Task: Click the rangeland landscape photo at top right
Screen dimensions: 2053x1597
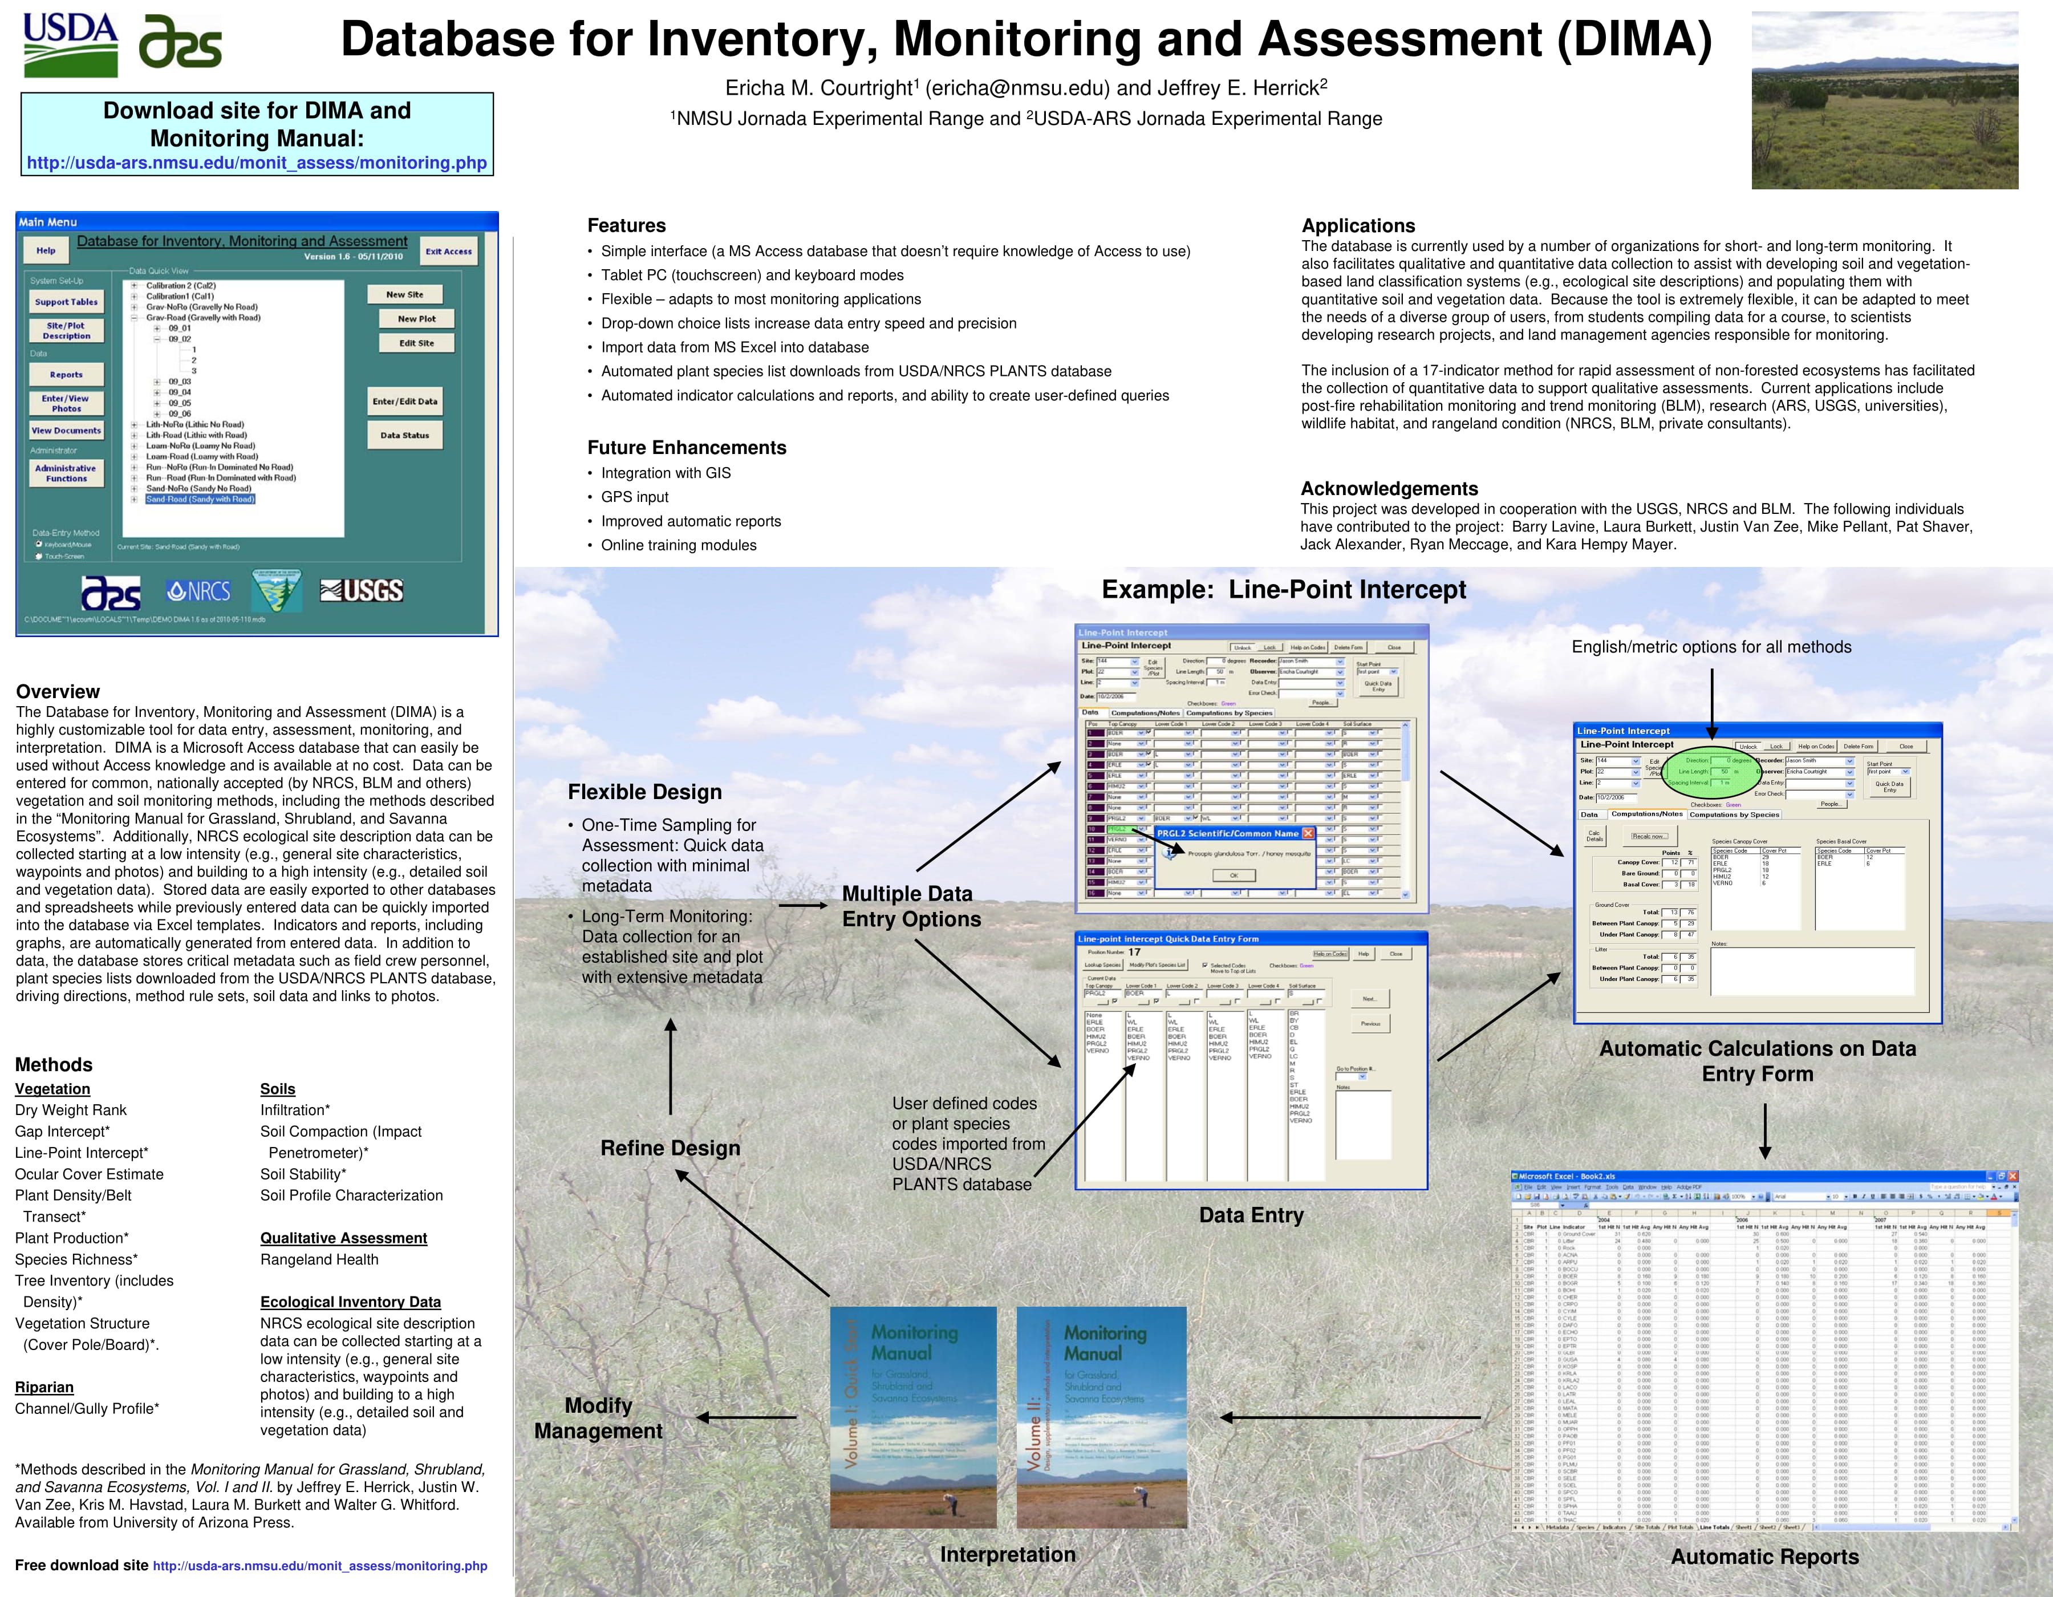Action: pos(1885,100)
